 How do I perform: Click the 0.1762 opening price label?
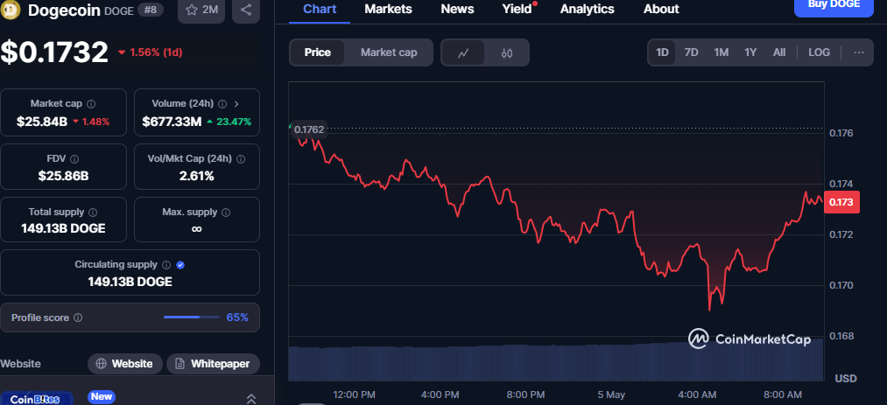(x=309, y=129)
